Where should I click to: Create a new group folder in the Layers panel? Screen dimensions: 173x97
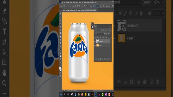(x=105, y=59)
